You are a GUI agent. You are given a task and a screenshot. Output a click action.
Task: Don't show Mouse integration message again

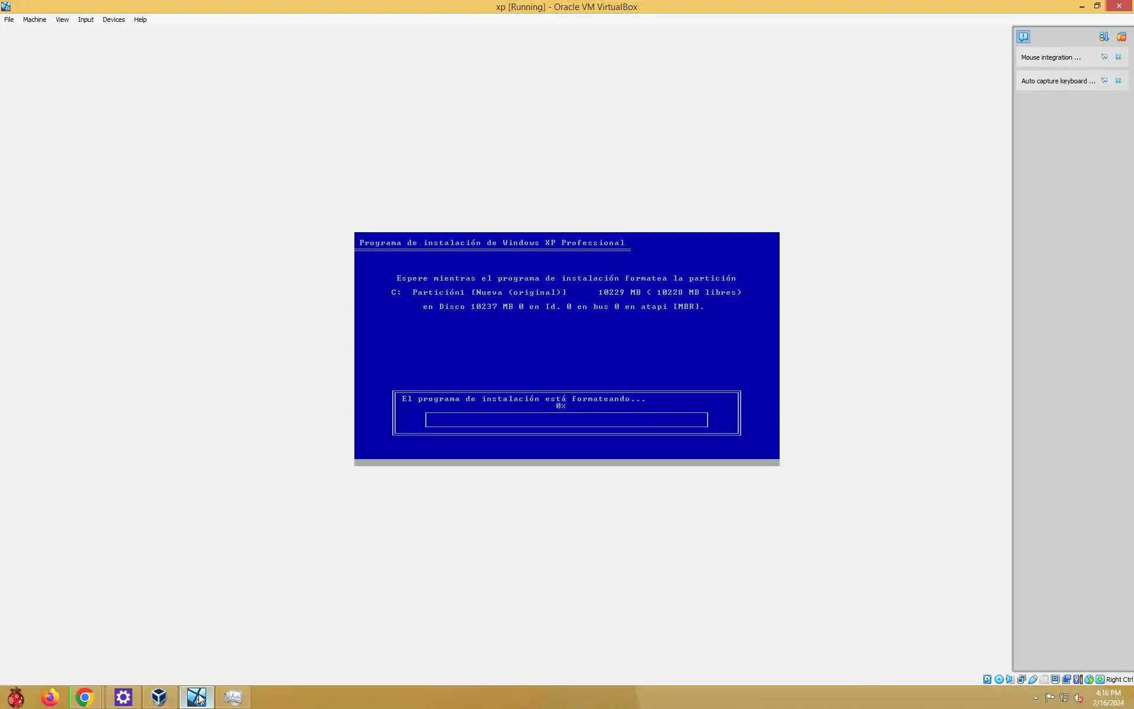pyautogui.click(x=1104, y=57)
